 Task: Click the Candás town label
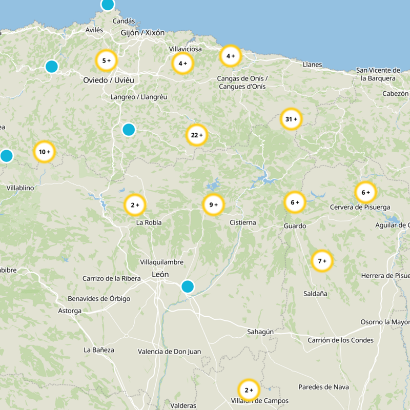(x=124, y=21)
